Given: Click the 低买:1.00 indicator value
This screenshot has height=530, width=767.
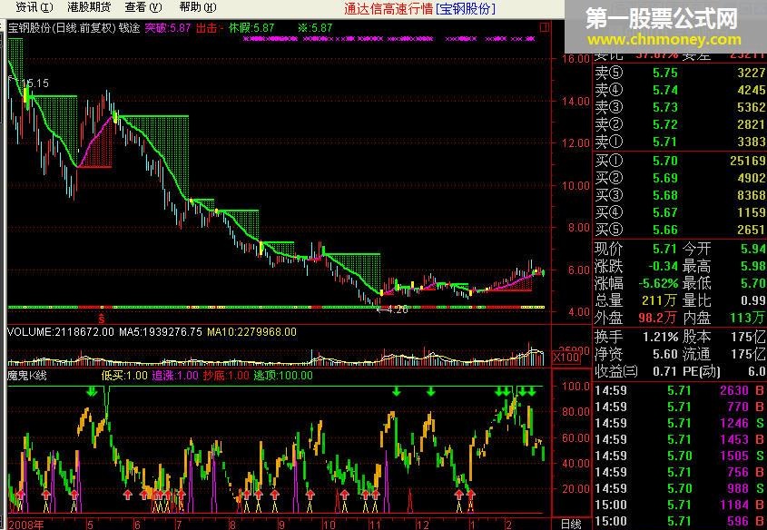Looking at the screenshot, I should (x=123, y=376).
